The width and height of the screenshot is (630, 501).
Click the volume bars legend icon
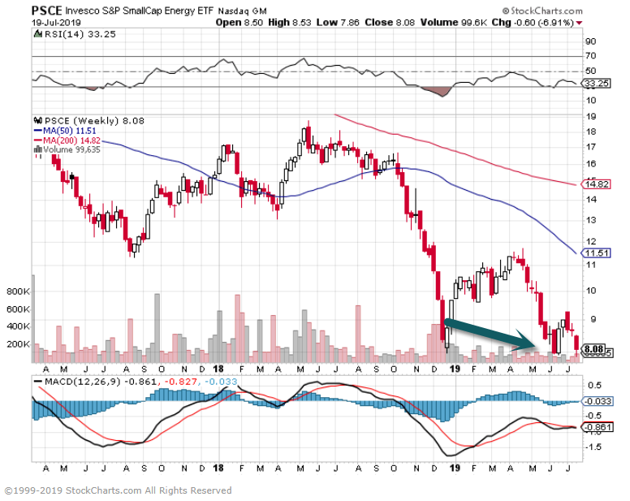[x=38, y=150]
